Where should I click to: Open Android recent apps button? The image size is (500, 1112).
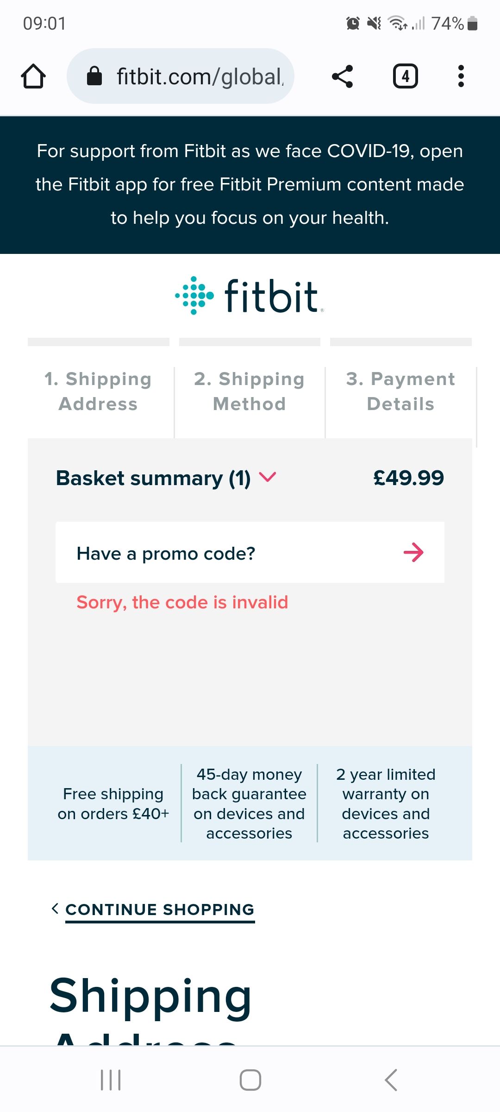[111, 1080]
